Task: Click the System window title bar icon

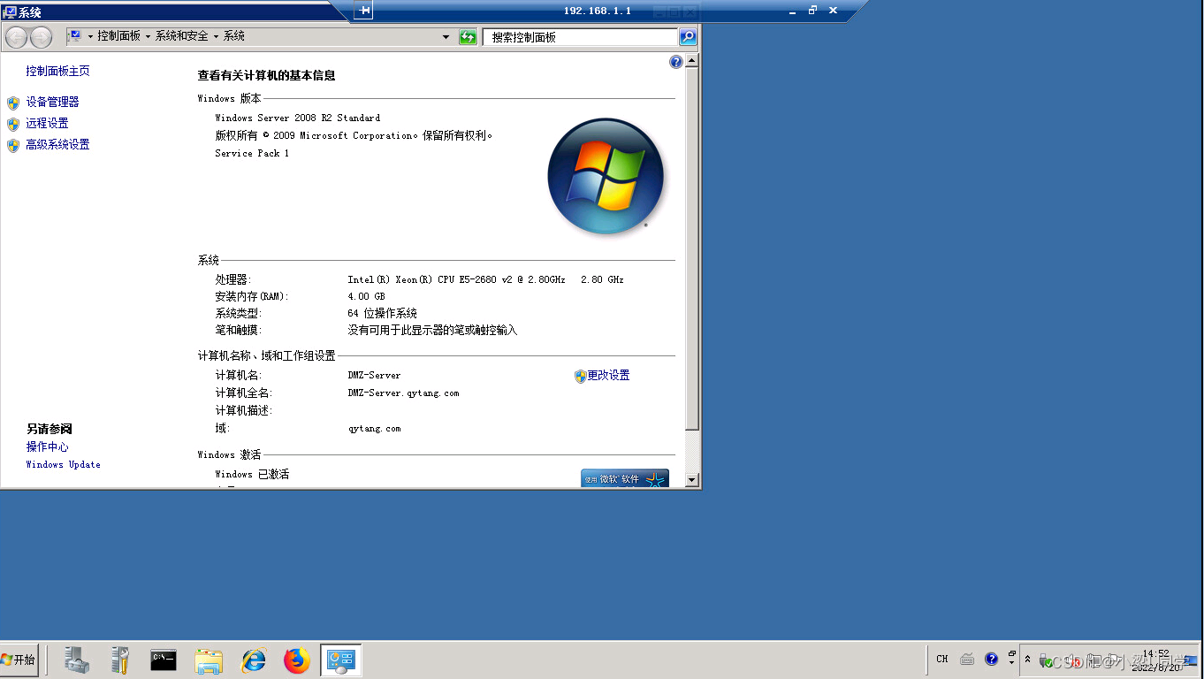Action: [x=10, y=11]
